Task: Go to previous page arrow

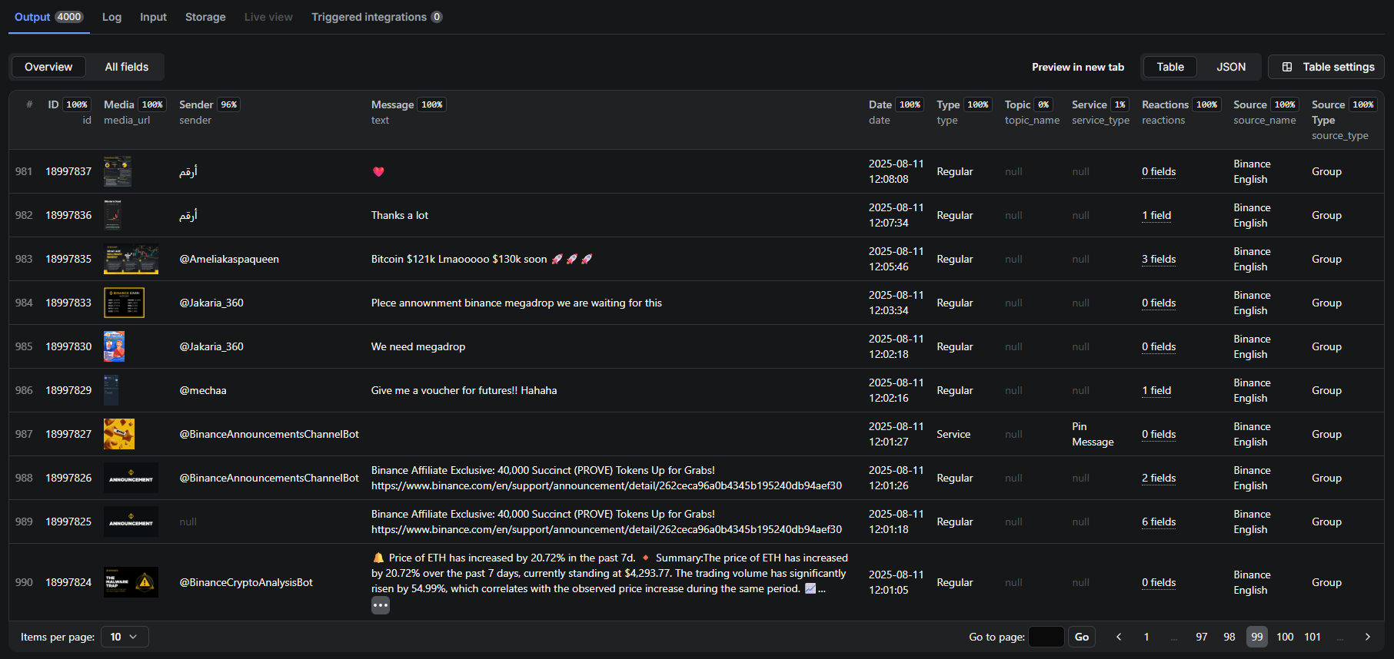Action: pyautogui.click(x=1119, y=637)
